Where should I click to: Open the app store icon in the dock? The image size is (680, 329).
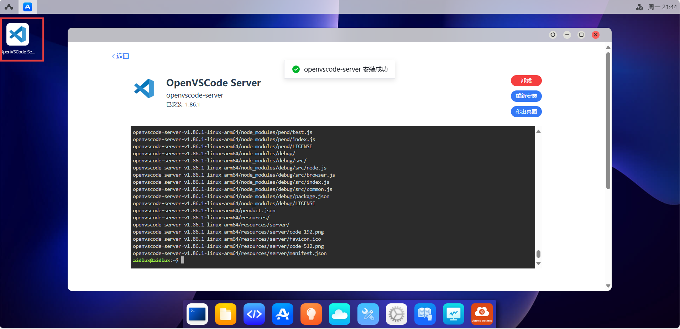click(x=283, y=314)
